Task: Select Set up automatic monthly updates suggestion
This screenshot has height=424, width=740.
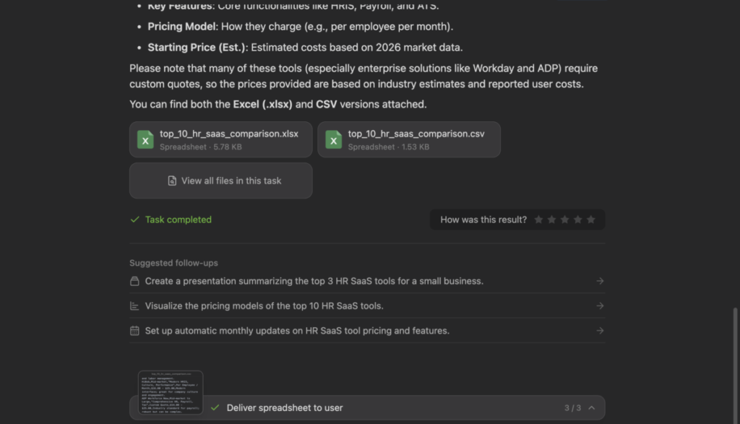Action: pyautogui.click(x=297, y=331)
